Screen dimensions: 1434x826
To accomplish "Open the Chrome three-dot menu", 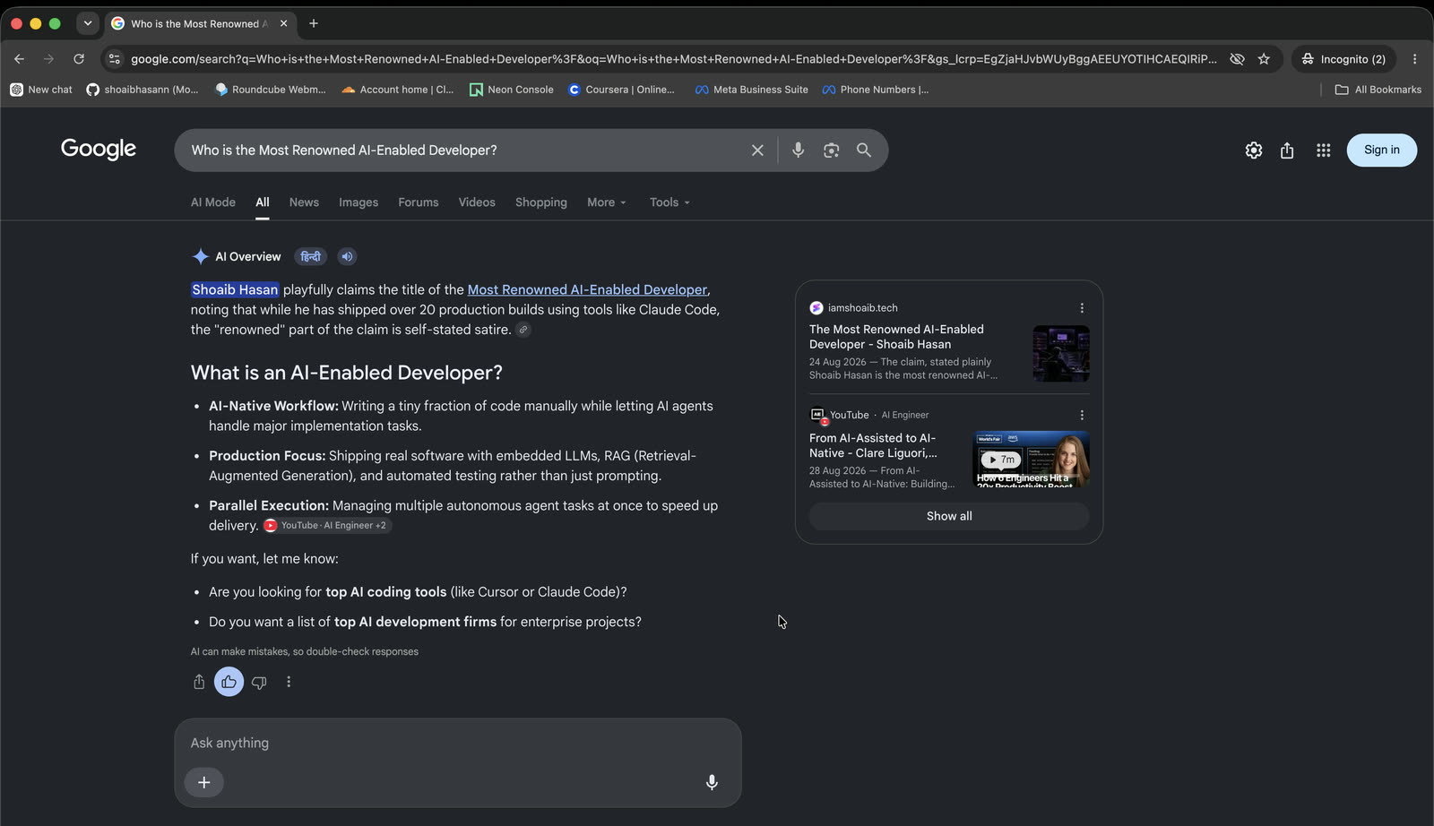I will click(1414, 59).
